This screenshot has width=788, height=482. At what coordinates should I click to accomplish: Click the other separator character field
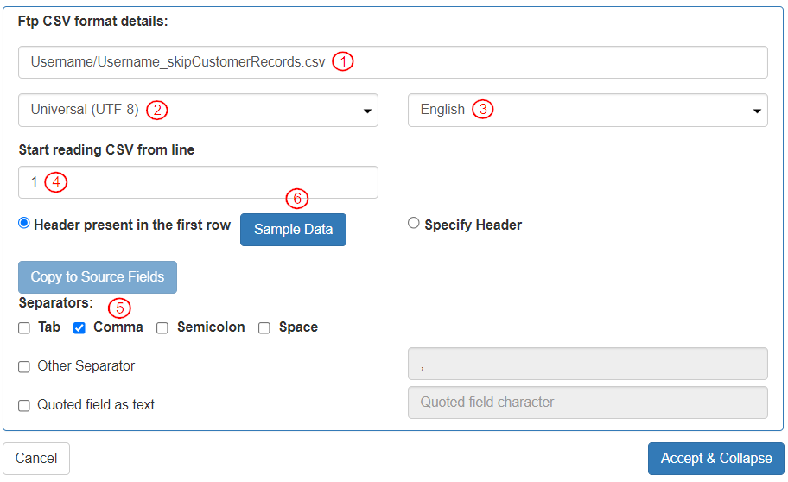point(588,365)
